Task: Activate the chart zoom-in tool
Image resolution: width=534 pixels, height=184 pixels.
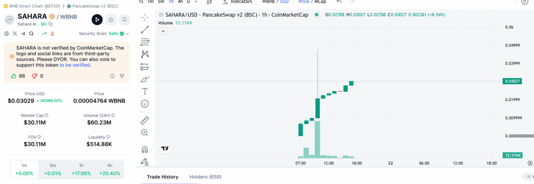Action: click(x=145, y=133)
